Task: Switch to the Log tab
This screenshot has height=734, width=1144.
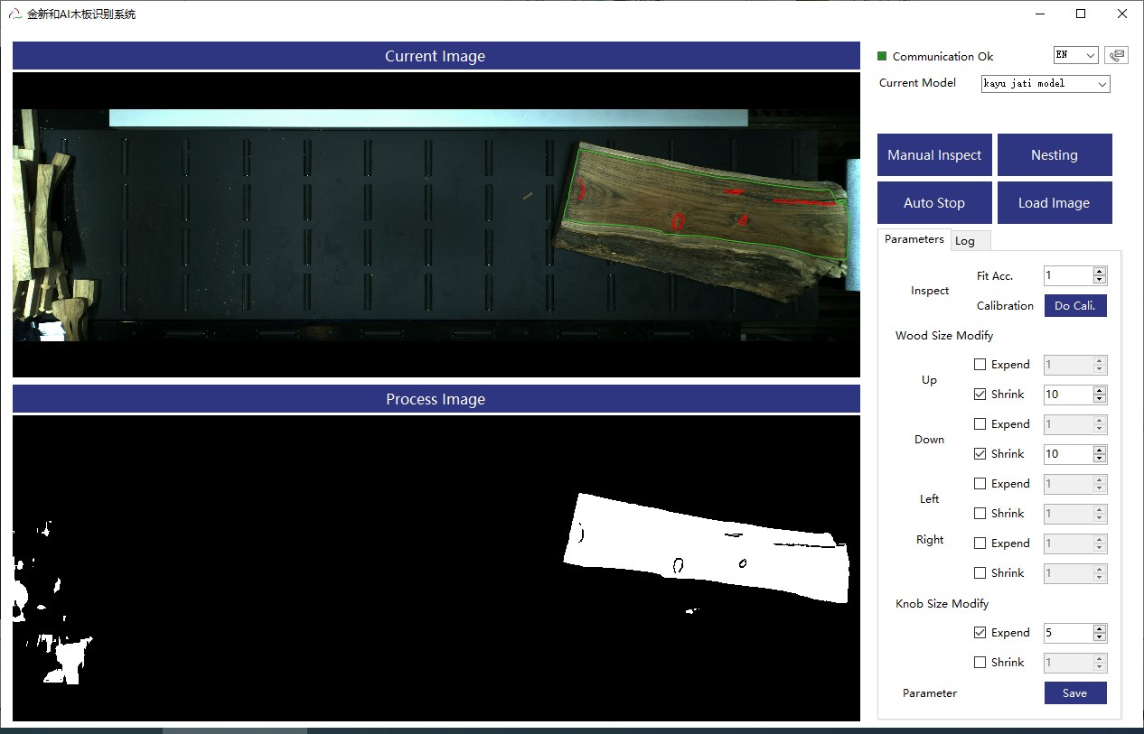Action: click(x=971, y=241)
